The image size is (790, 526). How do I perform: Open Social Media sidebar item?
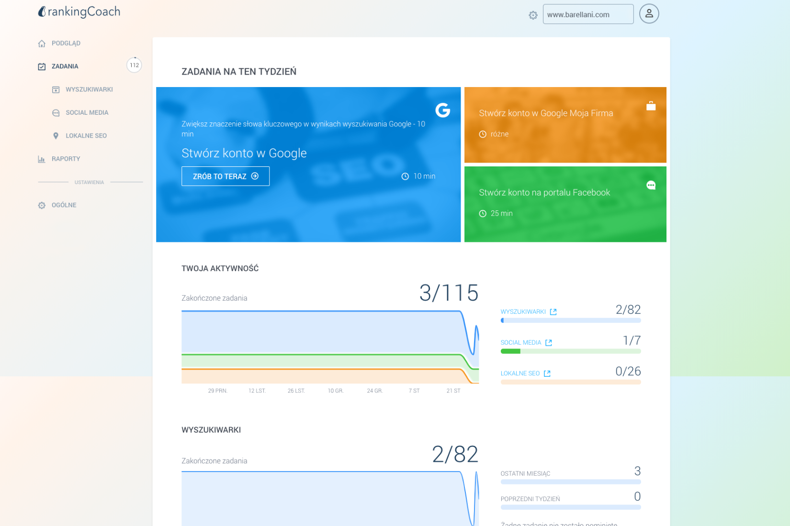click(87, 113)
